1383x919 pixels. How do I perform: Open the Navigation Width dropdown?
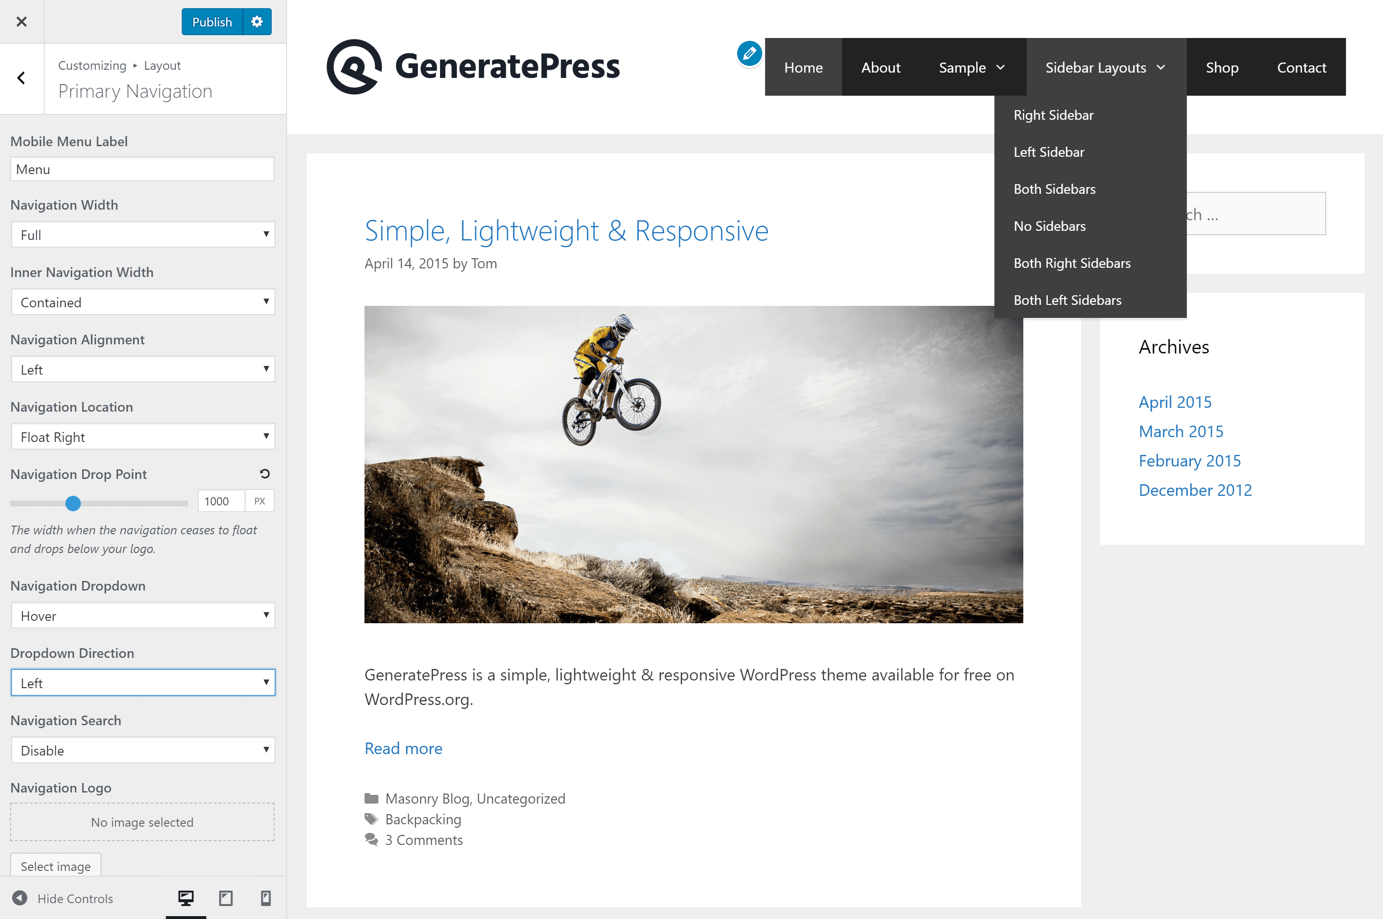coord(143,235)
